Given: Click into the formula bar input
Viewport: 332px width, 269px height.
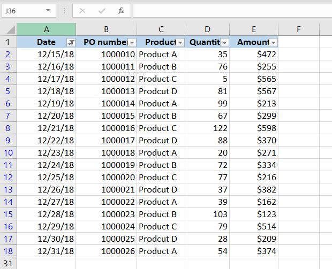Looking at the screenshot, I should pyautogui.click(x=232, y=11).
